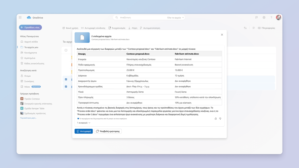Click the 'Υποβολή ερώτησης' button
This screenshot has width=299, height=168.
tap(108, 131)
